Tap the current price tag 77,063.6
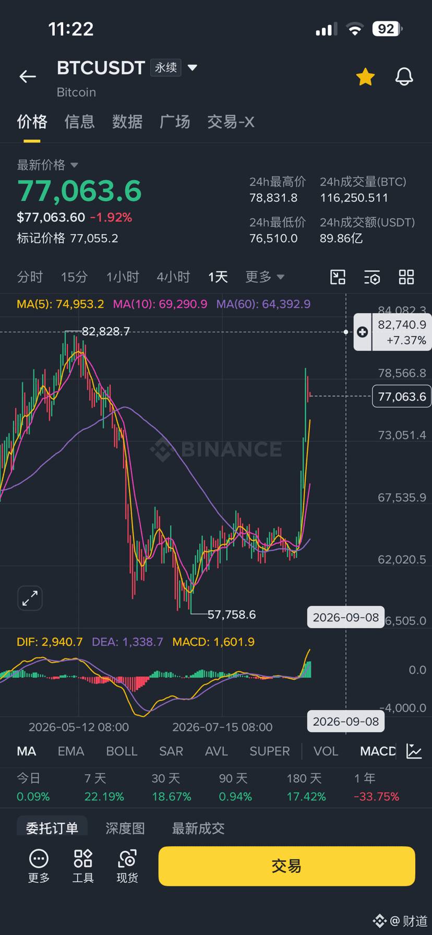 402,397
